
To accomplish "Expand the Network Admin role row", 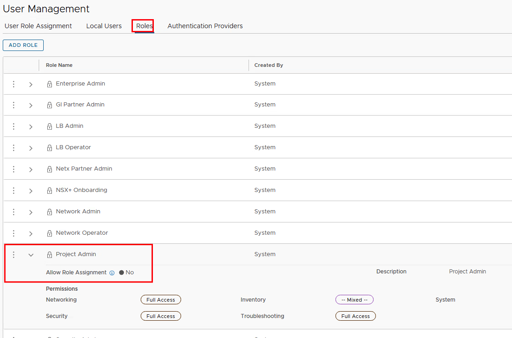I will click(31, 212).
